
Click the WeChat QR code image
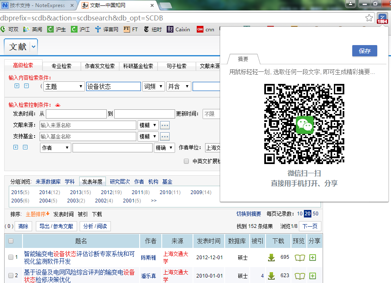[304, 124]
